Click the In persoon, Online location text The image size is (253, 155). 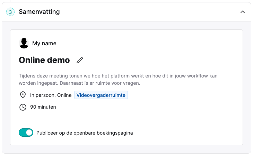(51, 95)
